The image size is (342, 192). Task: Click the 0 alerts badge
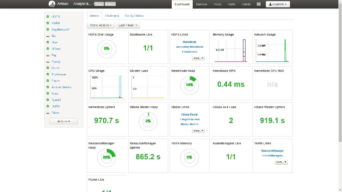[110, 4]
